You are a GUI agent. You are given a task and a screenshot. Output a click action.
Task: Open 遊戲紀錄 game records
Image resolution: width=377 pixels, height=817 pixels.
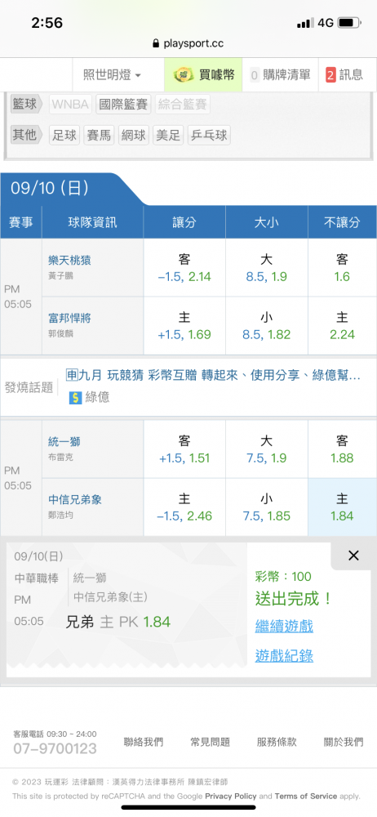[284, 655]
